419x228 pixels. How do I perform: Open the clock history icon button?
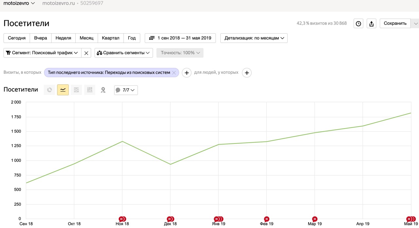tap(358, 24)
